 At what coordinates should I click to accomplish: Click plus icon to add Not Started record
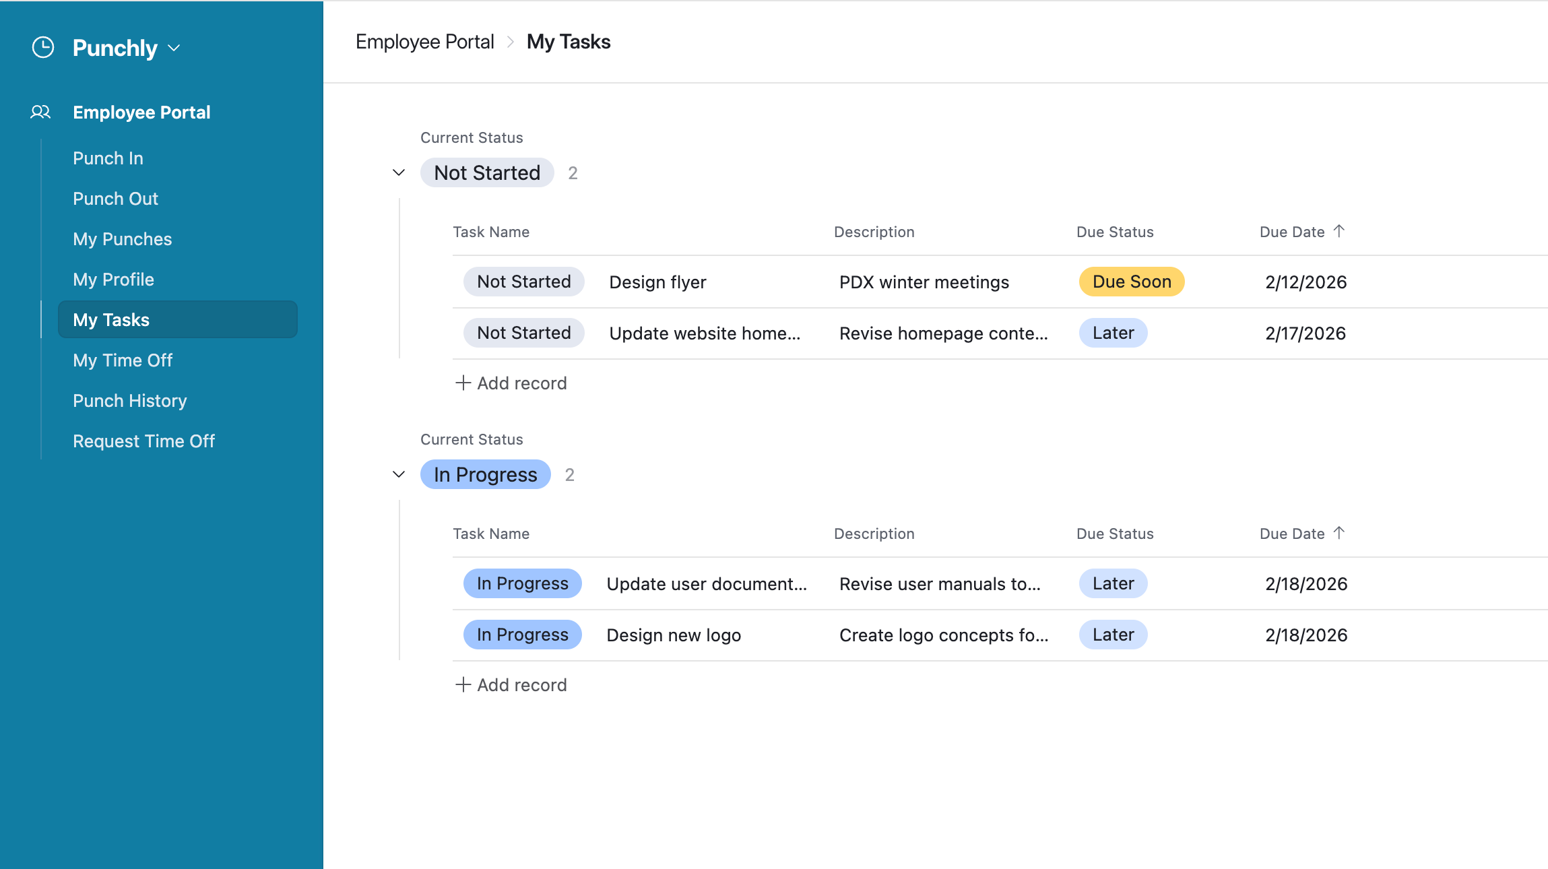coord(463,383)
